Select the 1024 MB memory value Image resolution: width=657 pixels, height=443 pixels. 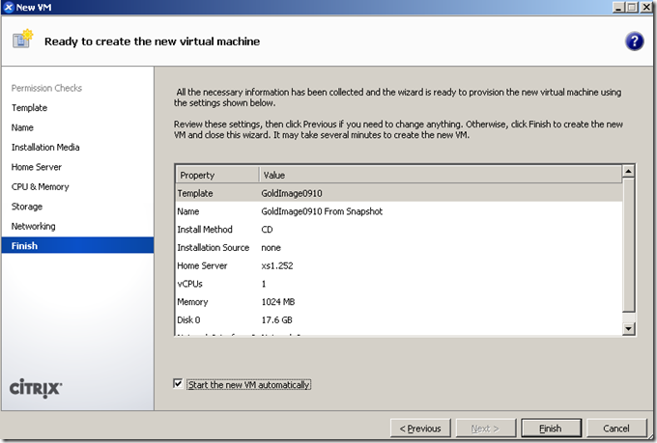278,301
